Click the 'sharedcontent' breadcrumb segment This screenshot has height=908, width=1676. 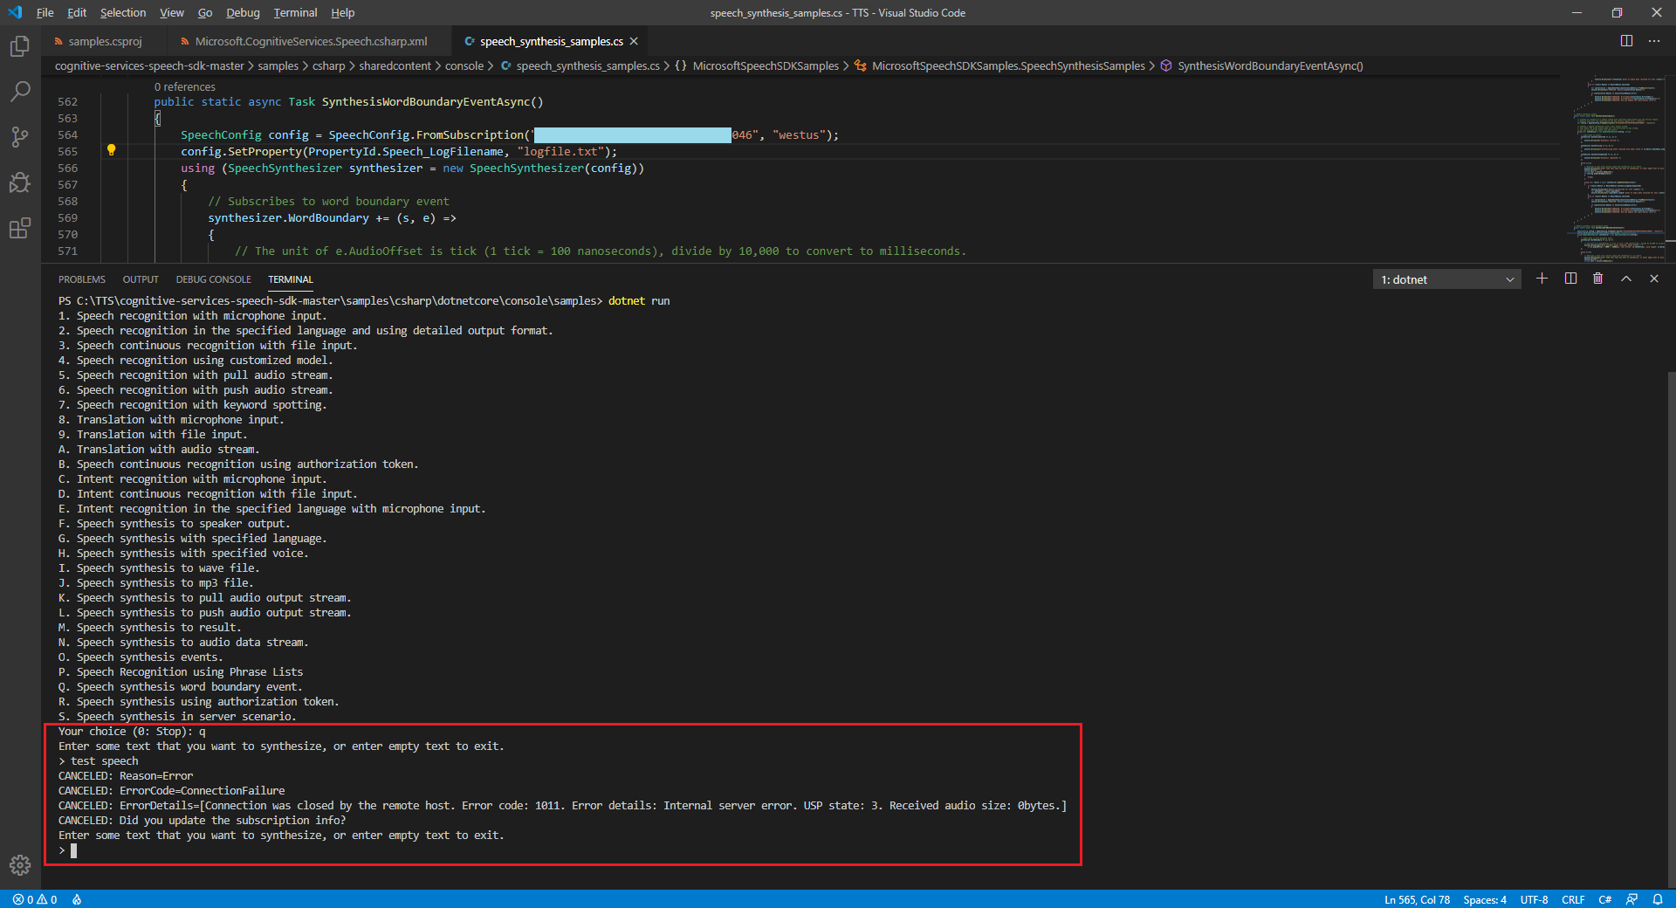click(395, 65)
